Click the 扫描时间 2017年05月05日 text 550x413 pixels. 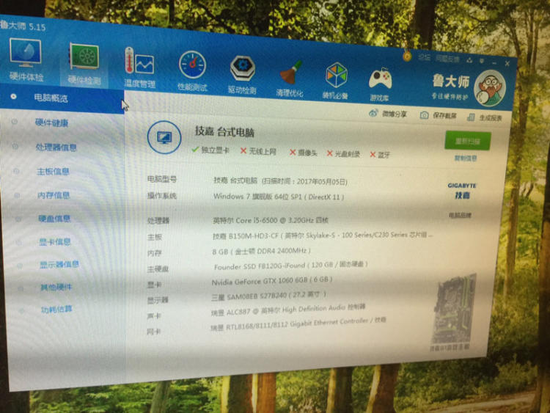tap(304, 181)
